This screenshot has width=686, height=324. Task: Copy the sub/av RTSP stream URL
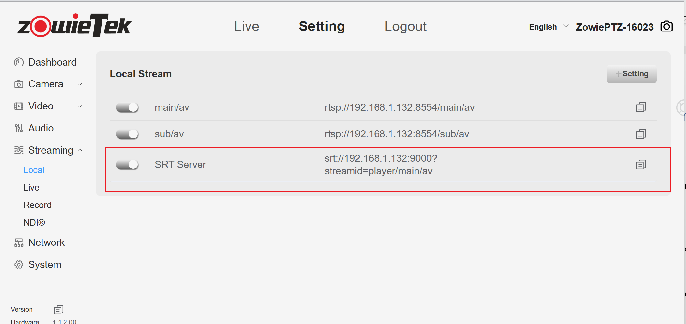point(641,134)
